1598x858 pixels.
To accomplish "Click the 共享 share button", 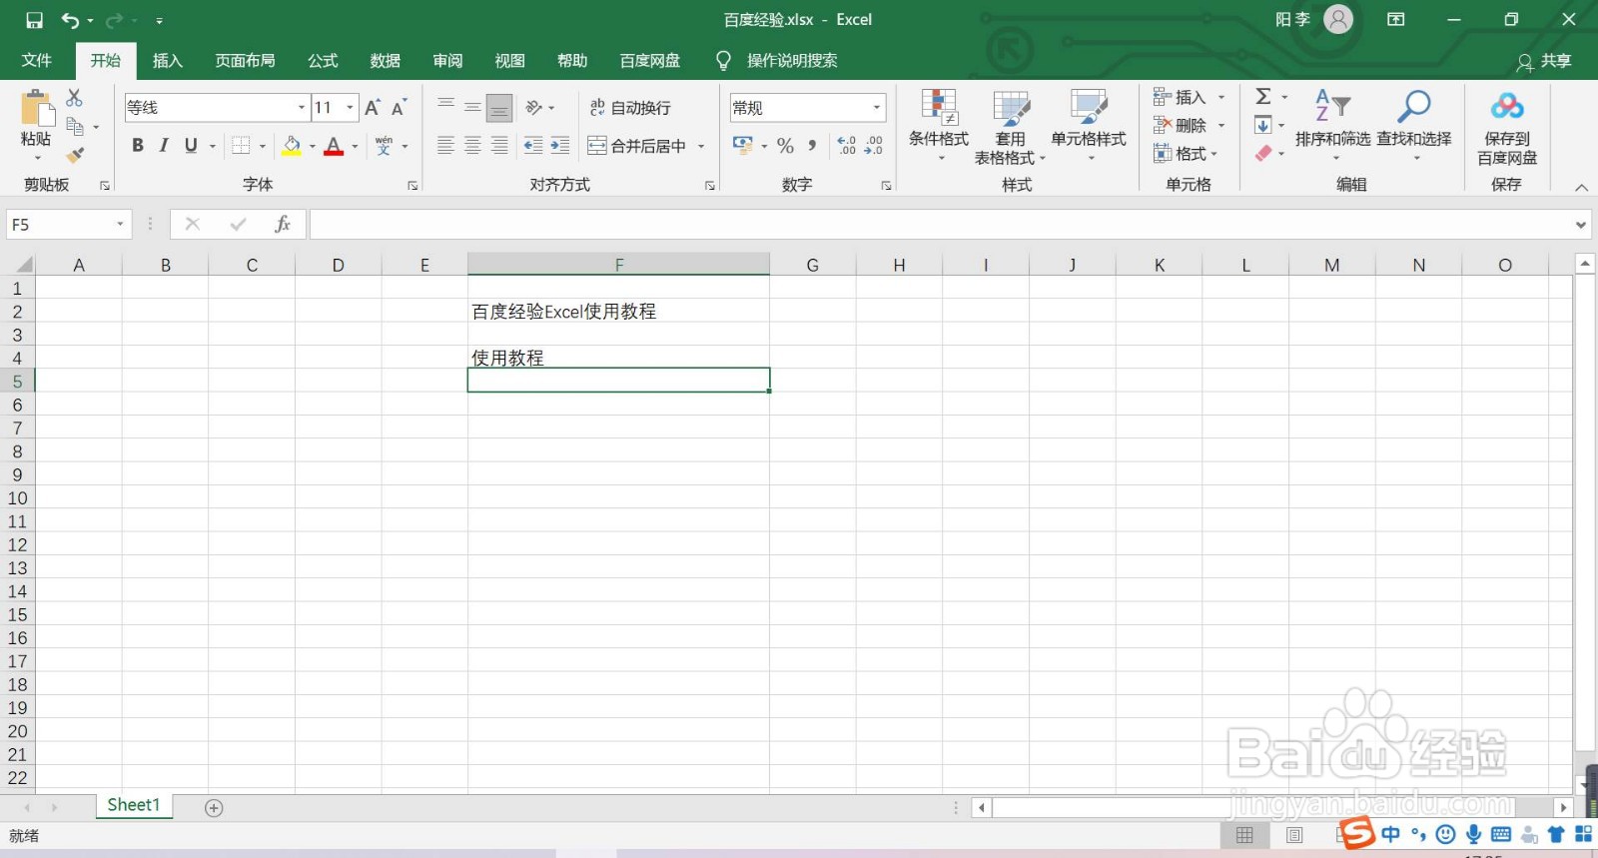I will pyautogui.click(x=1544, y=61).
